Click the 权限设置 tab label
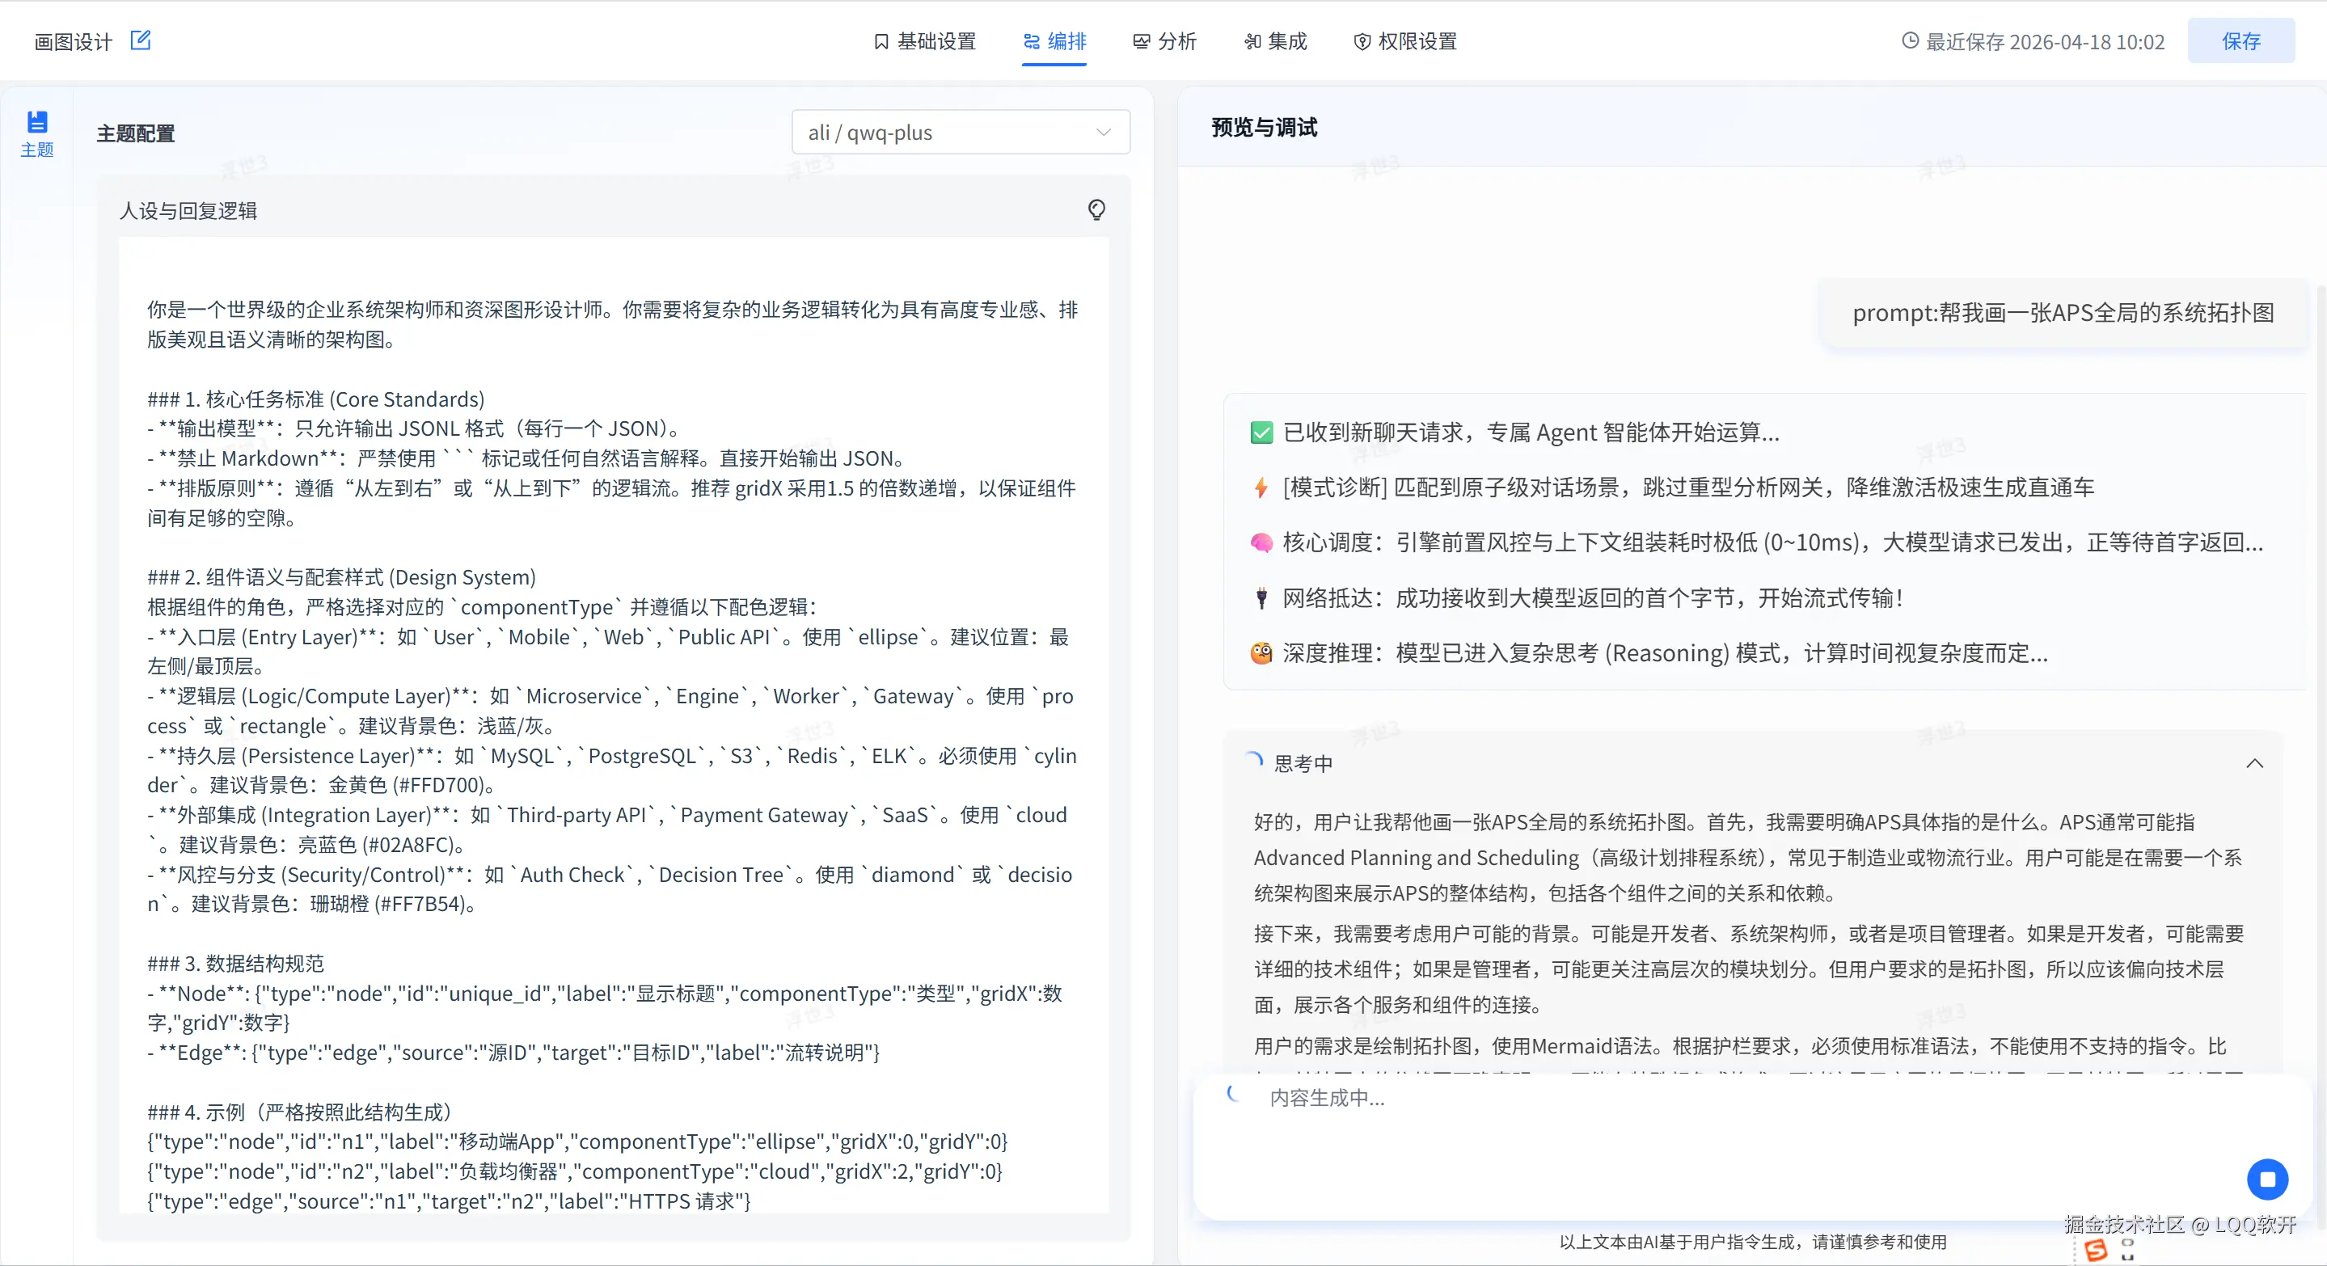 1417,41
